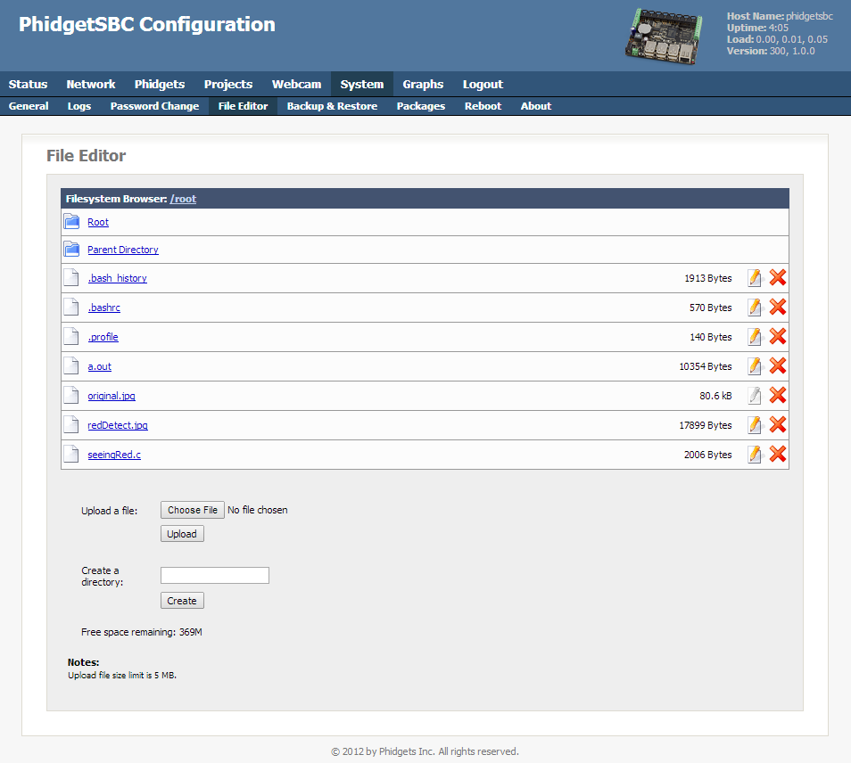Switch to the Webcam section
Viewport: 851px width, 763px height.
pos(296,84)
